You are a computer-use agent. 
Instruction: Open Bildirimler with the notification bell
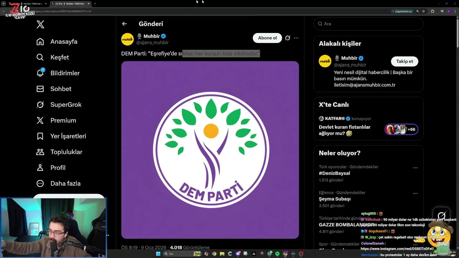(58, 73)
